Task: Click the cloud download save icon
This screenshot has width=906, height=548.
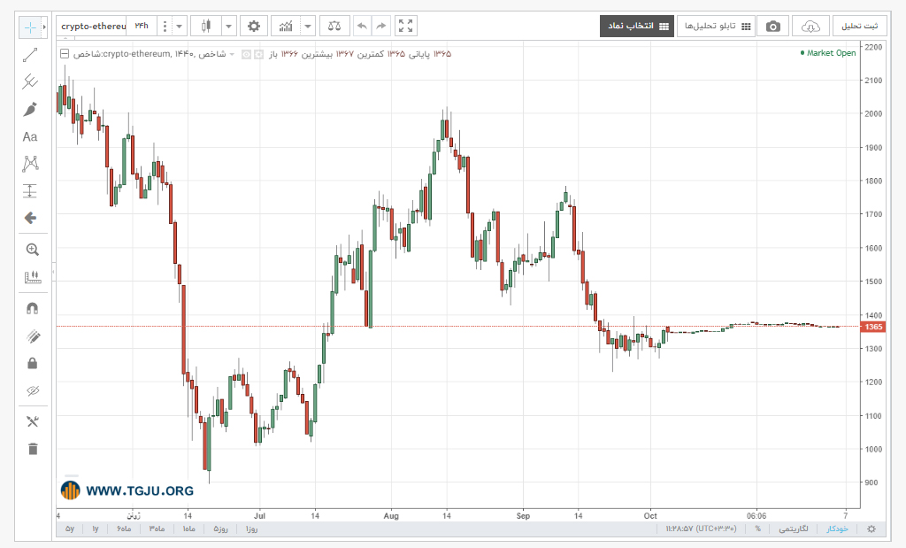Action: tap(810, 26)
